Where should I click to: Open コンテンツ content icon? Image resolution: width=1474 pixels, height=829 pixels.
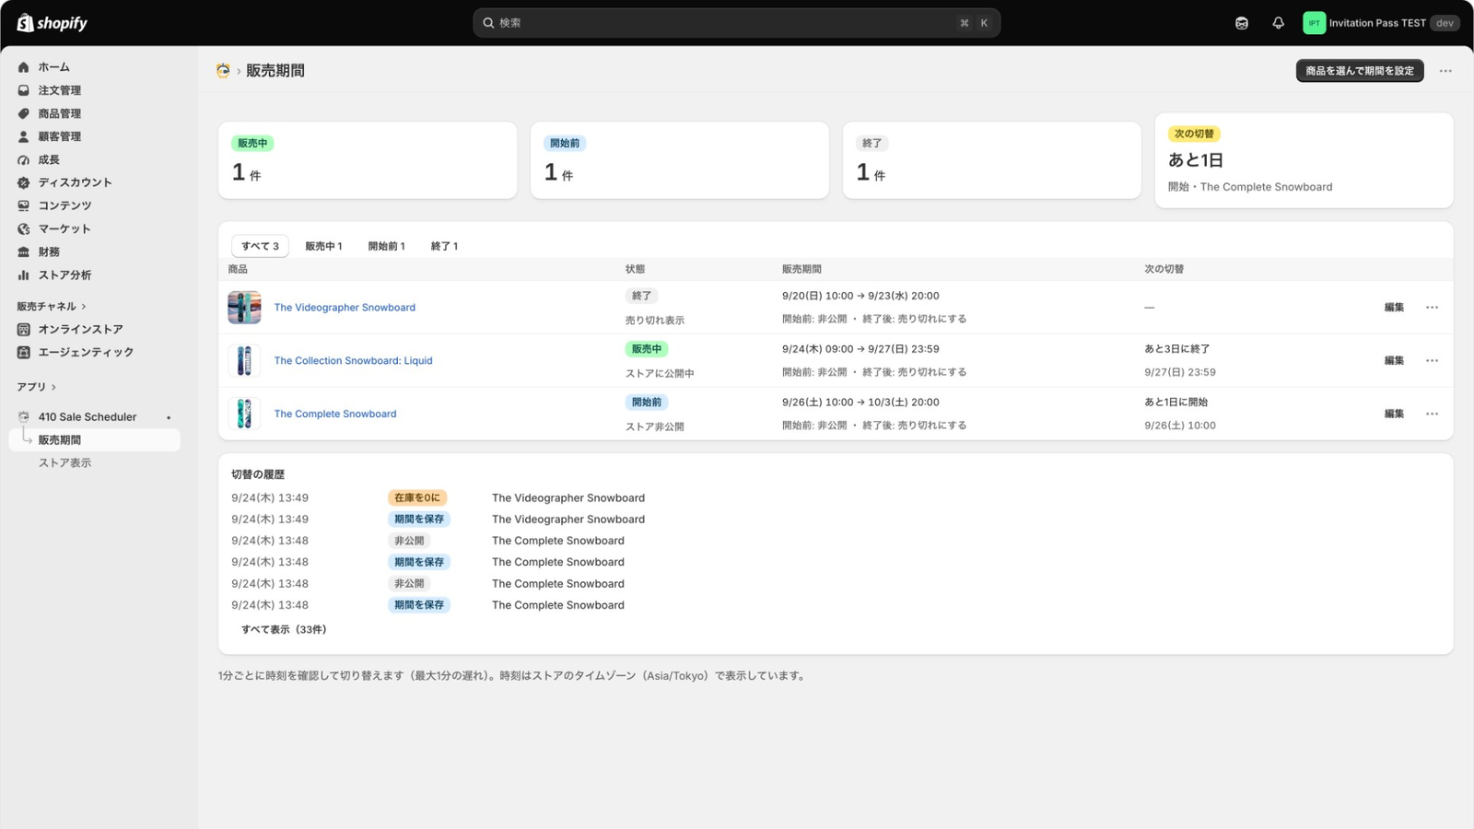pyautogui.click(x=24, y=205)
